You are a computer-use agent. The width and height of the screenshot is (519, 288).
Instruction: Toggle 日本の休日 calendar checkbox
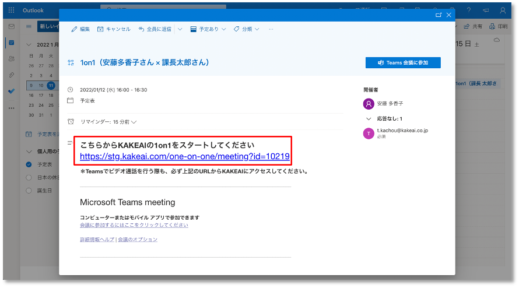[29, 178]
